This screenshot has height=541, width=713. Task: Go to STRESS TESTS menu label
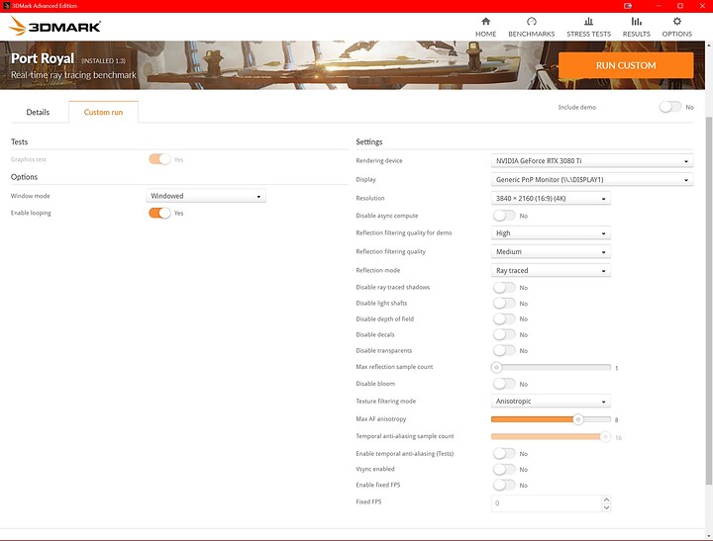[x=588, y=34]
